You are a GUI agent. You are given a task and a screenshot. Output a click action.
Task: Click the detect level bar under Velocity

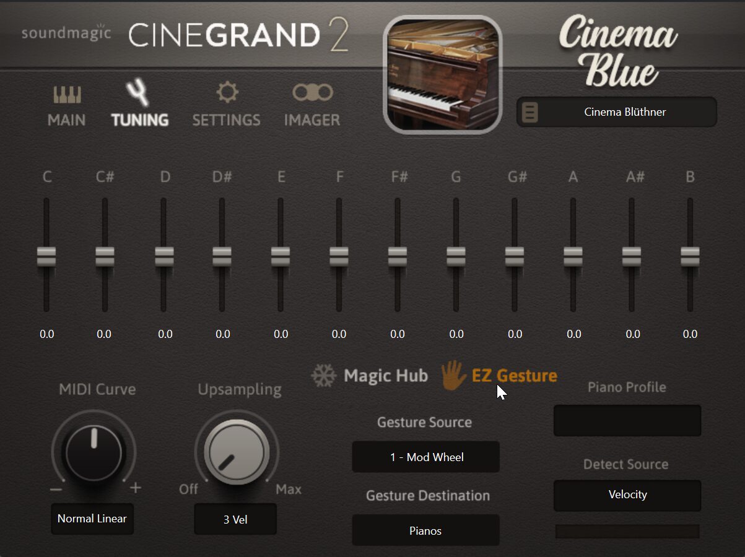coord(627,531)
